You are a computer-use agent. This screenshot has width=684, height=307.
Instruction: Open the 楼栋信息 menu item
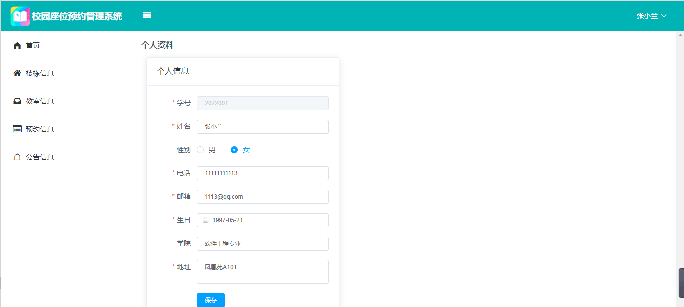coord(66,73)
